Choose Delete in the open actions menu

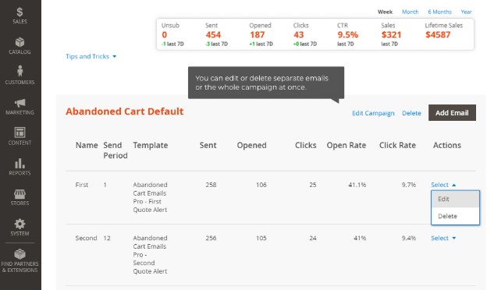pyautogui.click(x=455, y=216)
